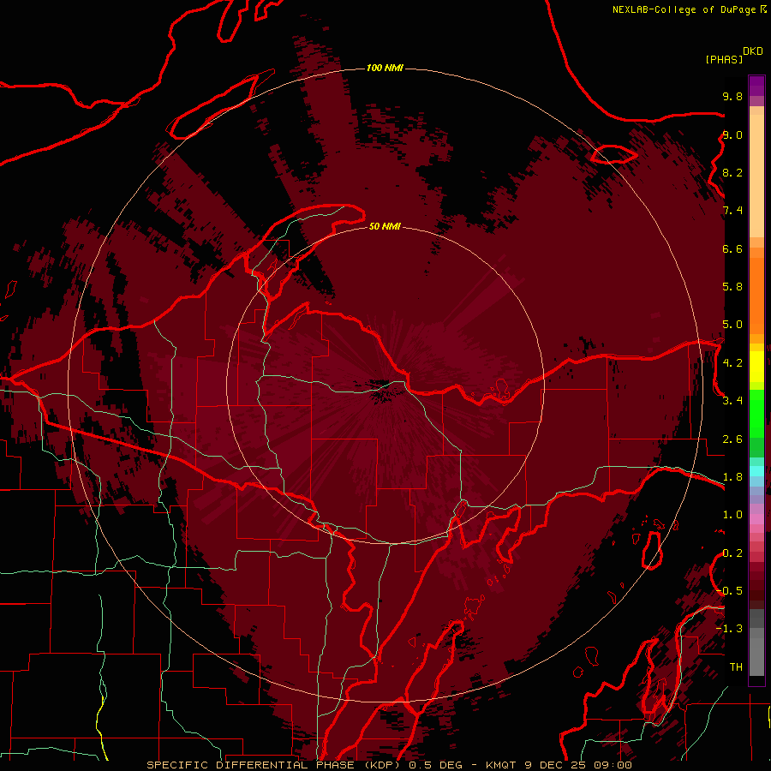This screenshot has height=771, width=771.
Task: Click the Specific Differential Phase KMQT caption
Action: pos(389,765)
